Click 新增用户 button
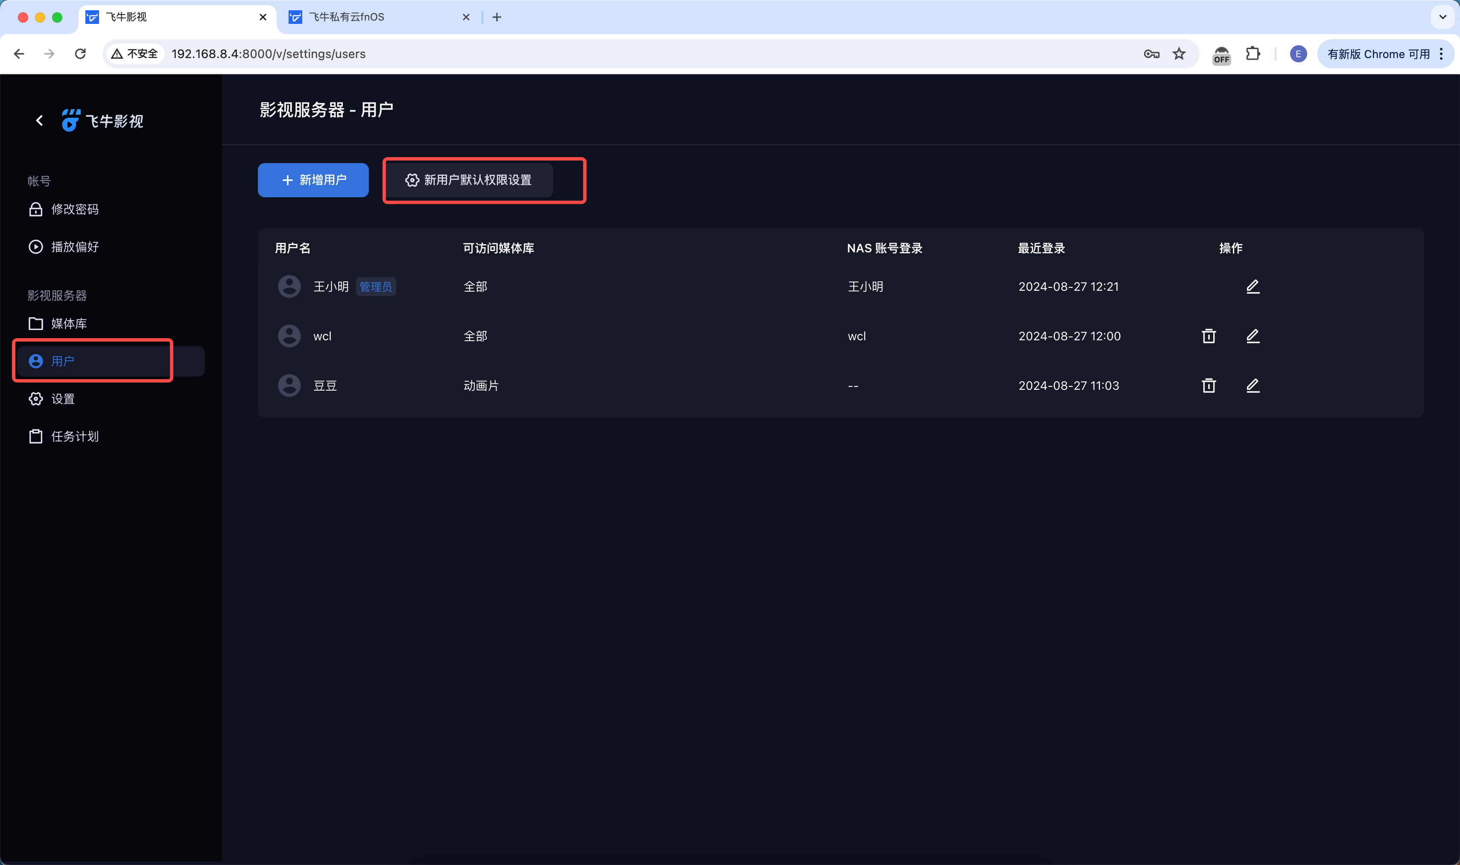Screen dimensions: 1460x865 [x=313, y=180]
